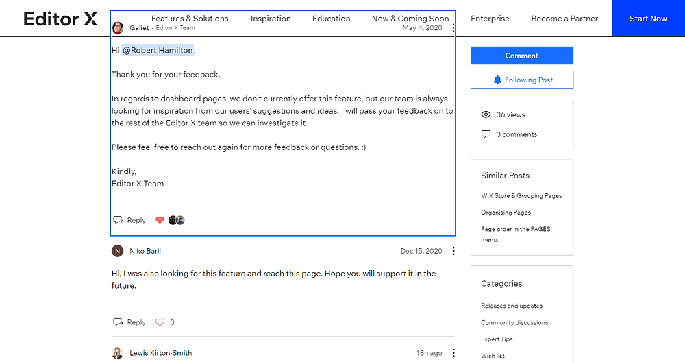The height and width of the screenshot is (362, 685).
Task: Open the Editor X logo homepage
Action: [60, 19]
